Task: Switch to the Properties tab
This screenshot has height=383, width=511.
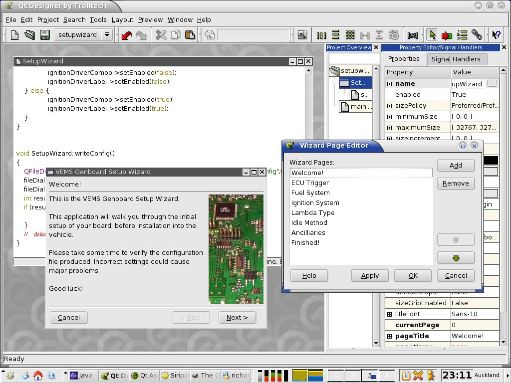Action: tap(404, 59)
